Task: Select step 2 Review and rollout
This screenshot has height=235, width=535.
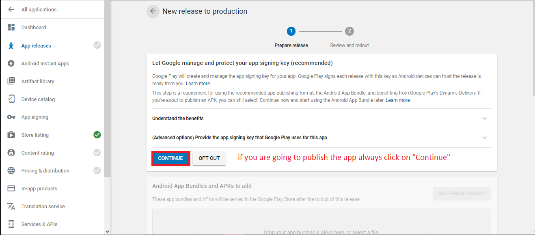Action: [349, 31]
